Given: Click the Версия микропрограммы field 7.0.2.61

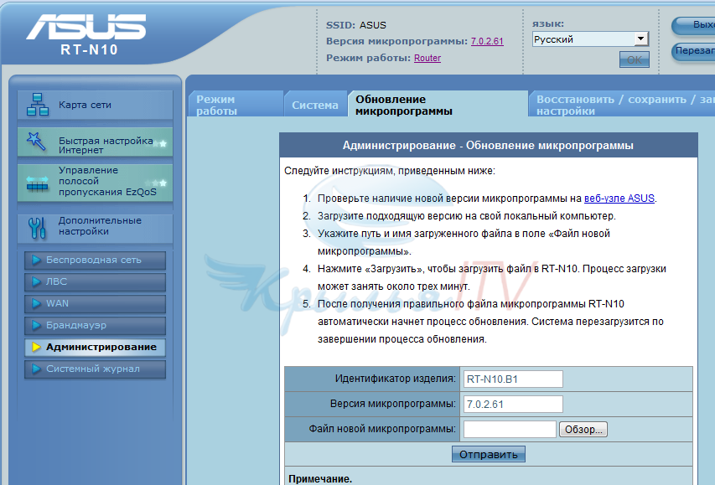Looking at the screenshot, I should coord(513,405).
